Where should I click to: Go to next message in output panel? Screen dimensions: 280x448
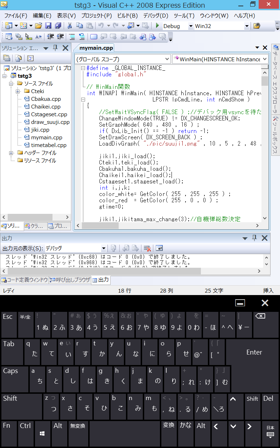[x=135, y=248]
